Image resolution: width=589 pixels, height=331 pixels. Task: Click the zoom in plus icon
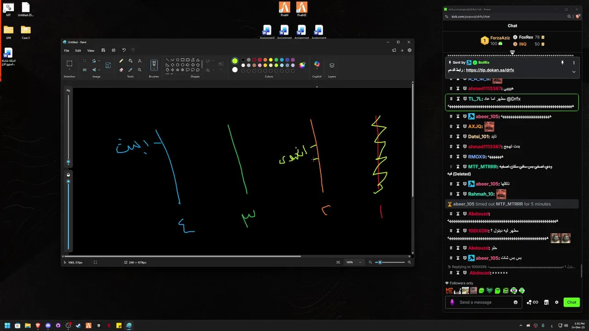[410, 262]
